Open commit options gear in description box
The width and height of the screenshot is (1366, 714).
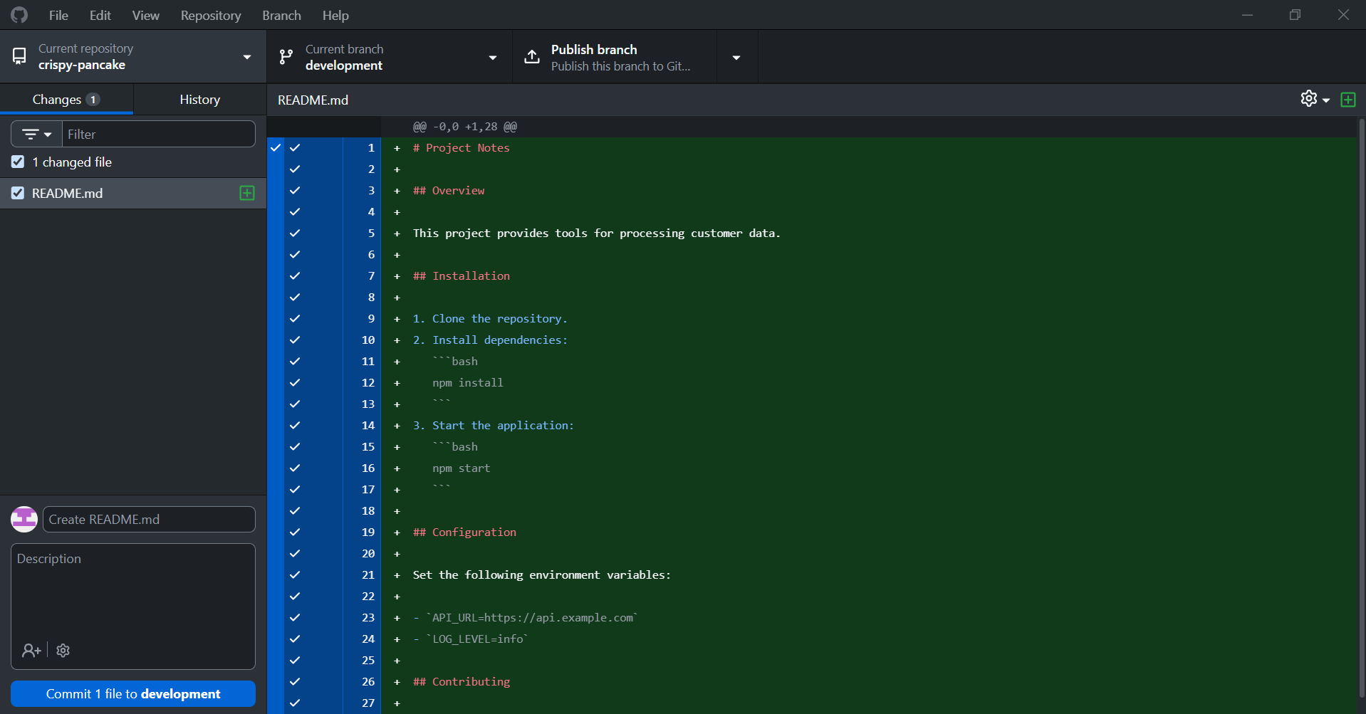pos(63,650)
